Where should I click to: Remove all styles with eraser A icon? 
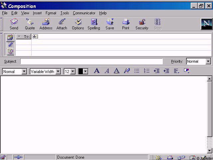[x=127, y=71]
